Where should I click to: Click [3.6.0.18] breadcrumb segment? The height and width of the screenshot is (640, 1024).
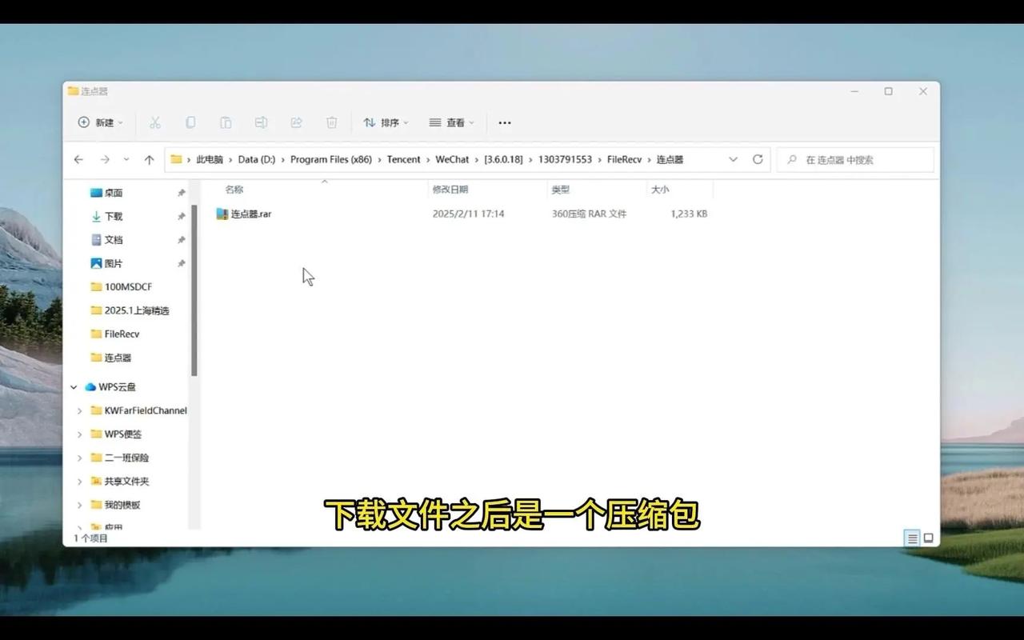[x=503, y=159]
